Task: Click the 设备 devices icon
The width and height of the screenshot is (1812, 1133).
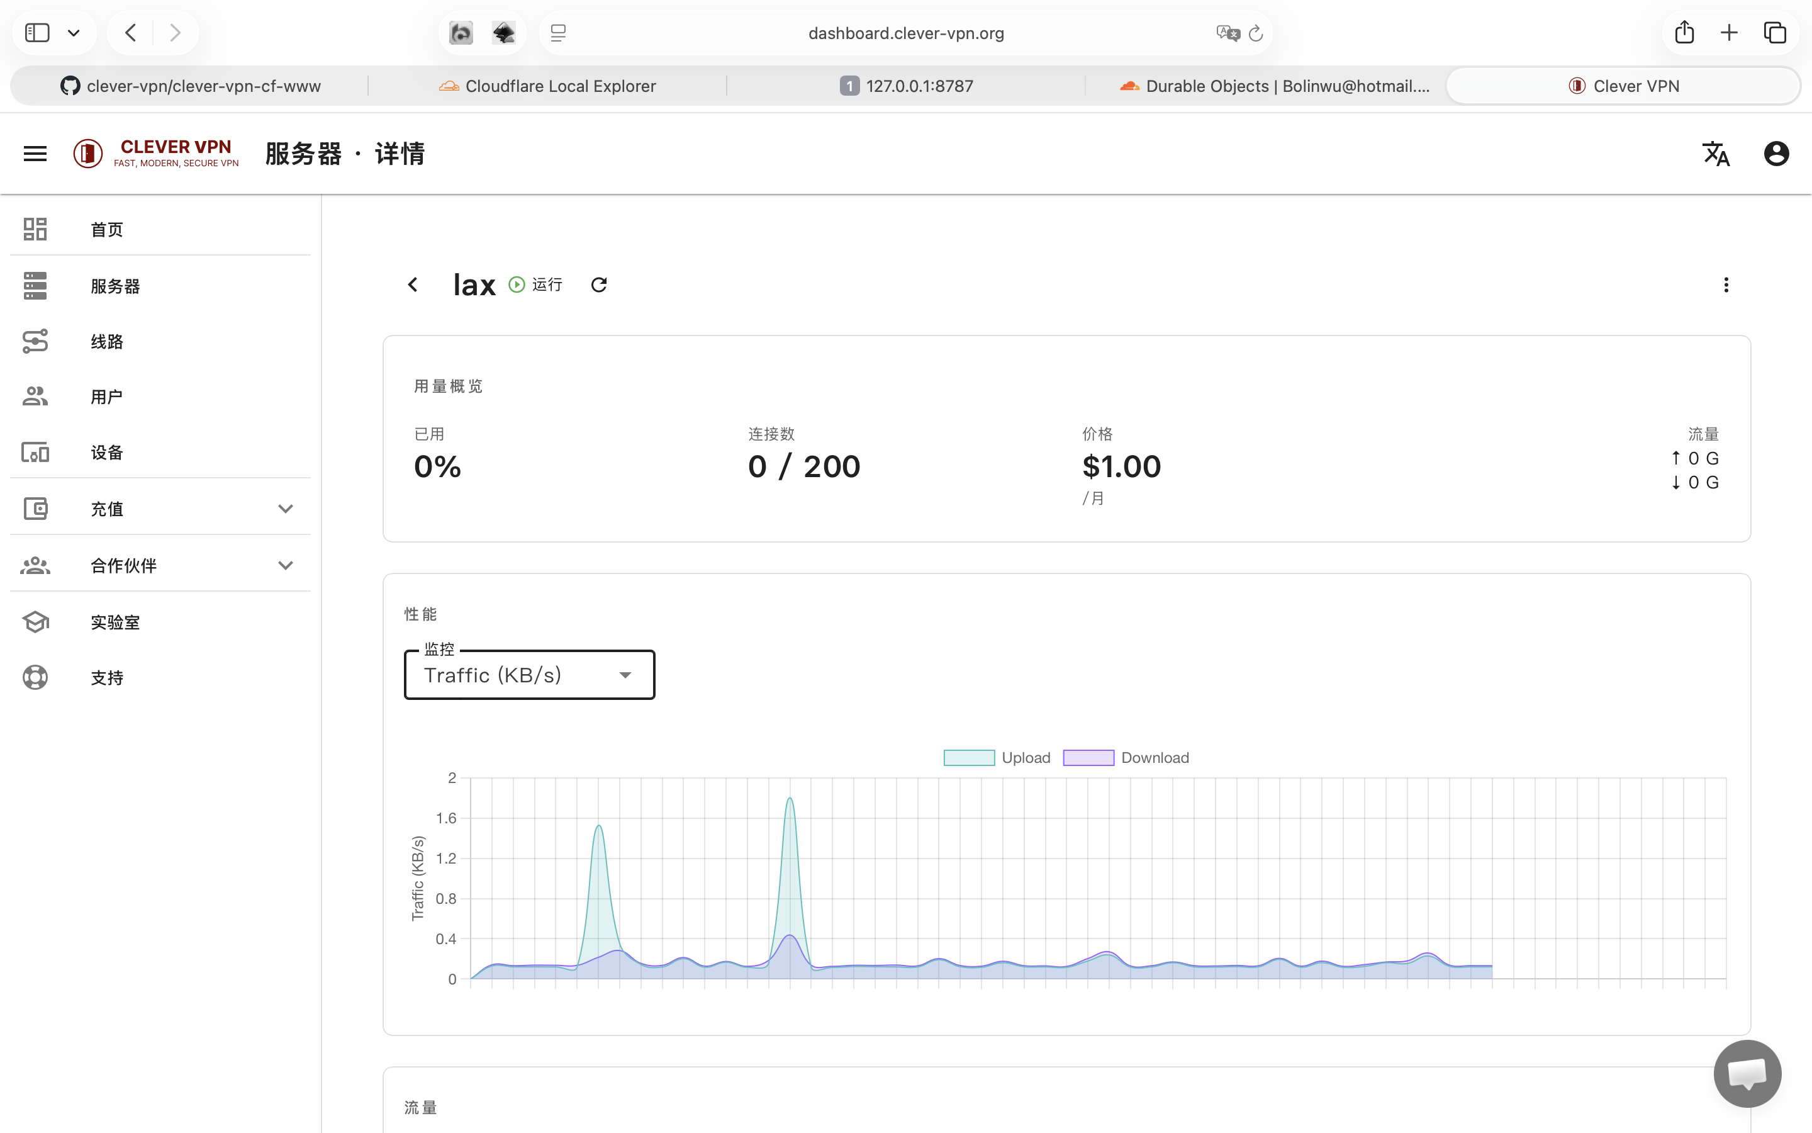Action: tap(35, 453)
